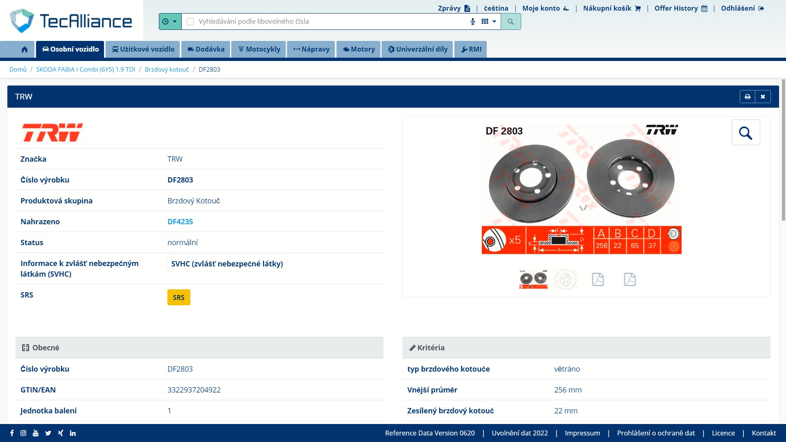The width and height of the screenshot is (786, 442).
Task: Select the disc drawing thumbnail
Action: click(566, 280)
